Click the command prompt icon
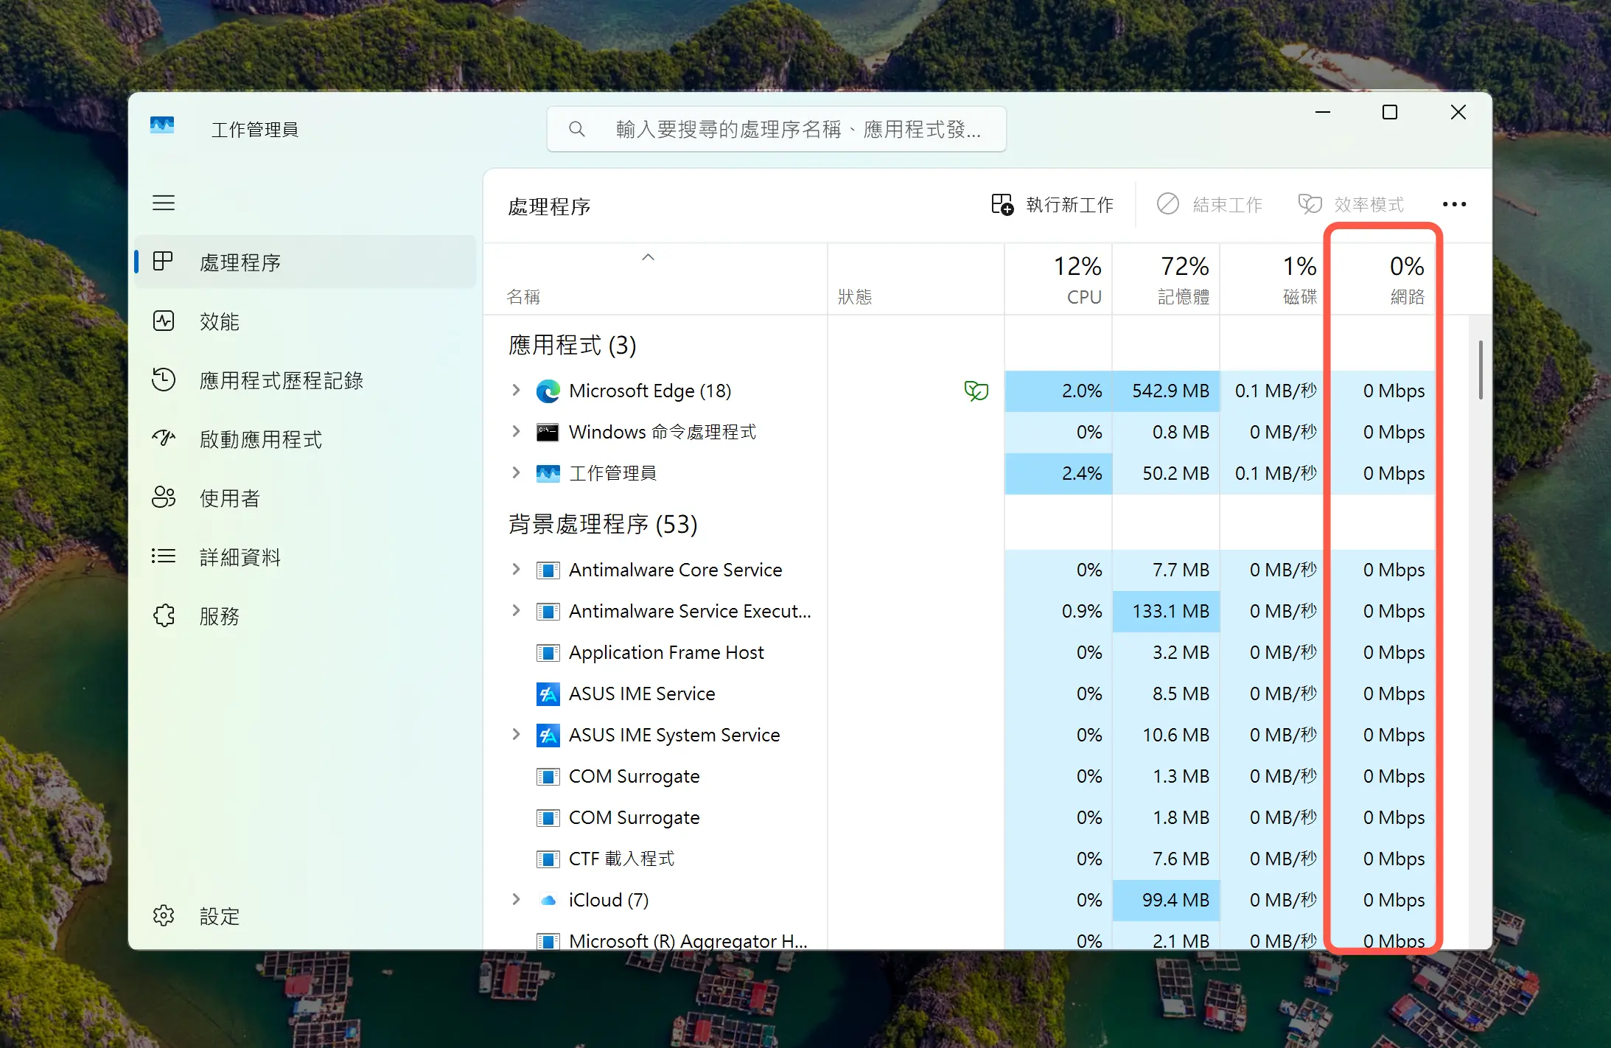1611x1048 pixels. (x=548, y=432)
